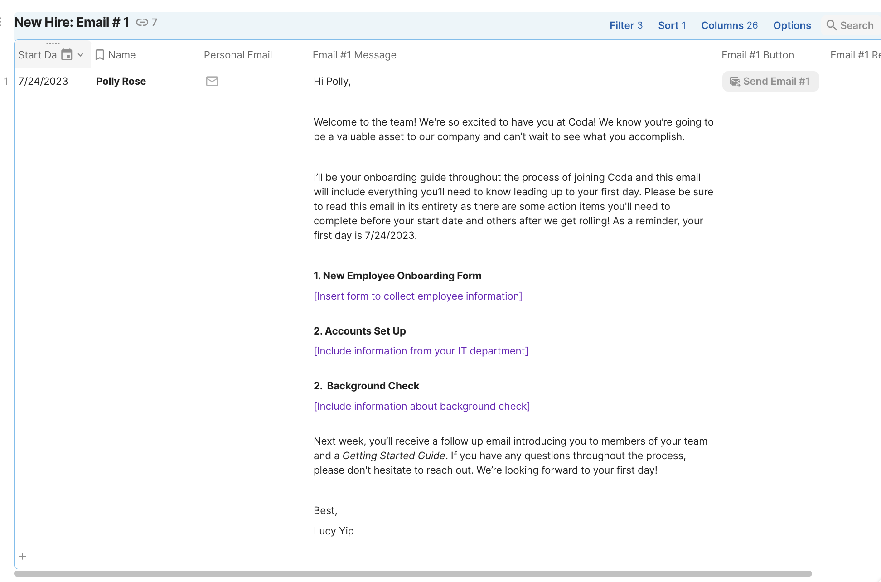Click the search magnifier icon
The height and width of the screenshot is (582, 881).
tap(831, 25)
